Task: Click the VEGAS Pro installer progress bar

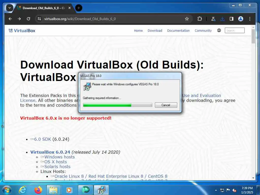Action: pyautogui.click(x=118, y=105)
